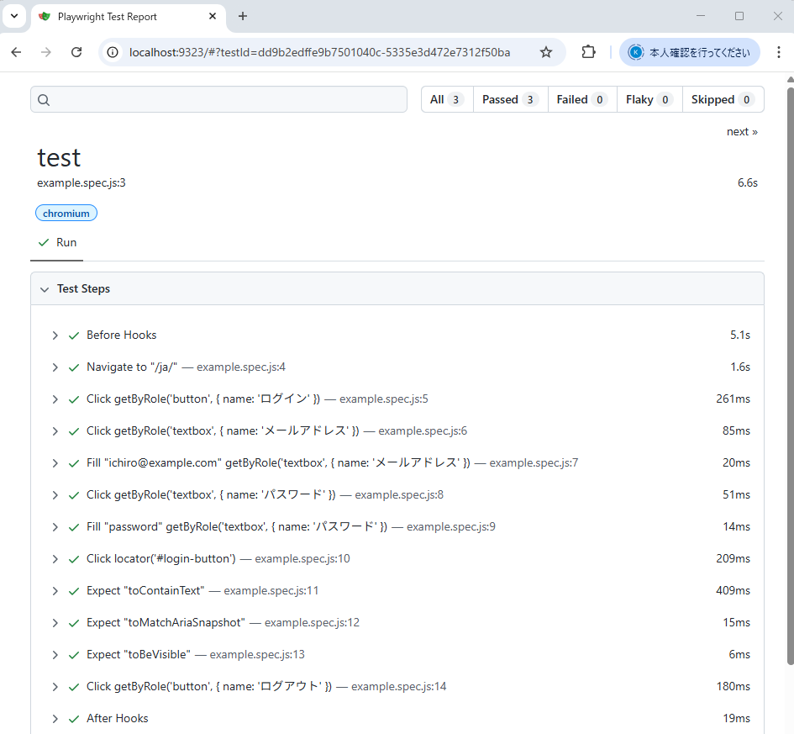
Task: Filter by Failed tests
Action: pos(582,99)
